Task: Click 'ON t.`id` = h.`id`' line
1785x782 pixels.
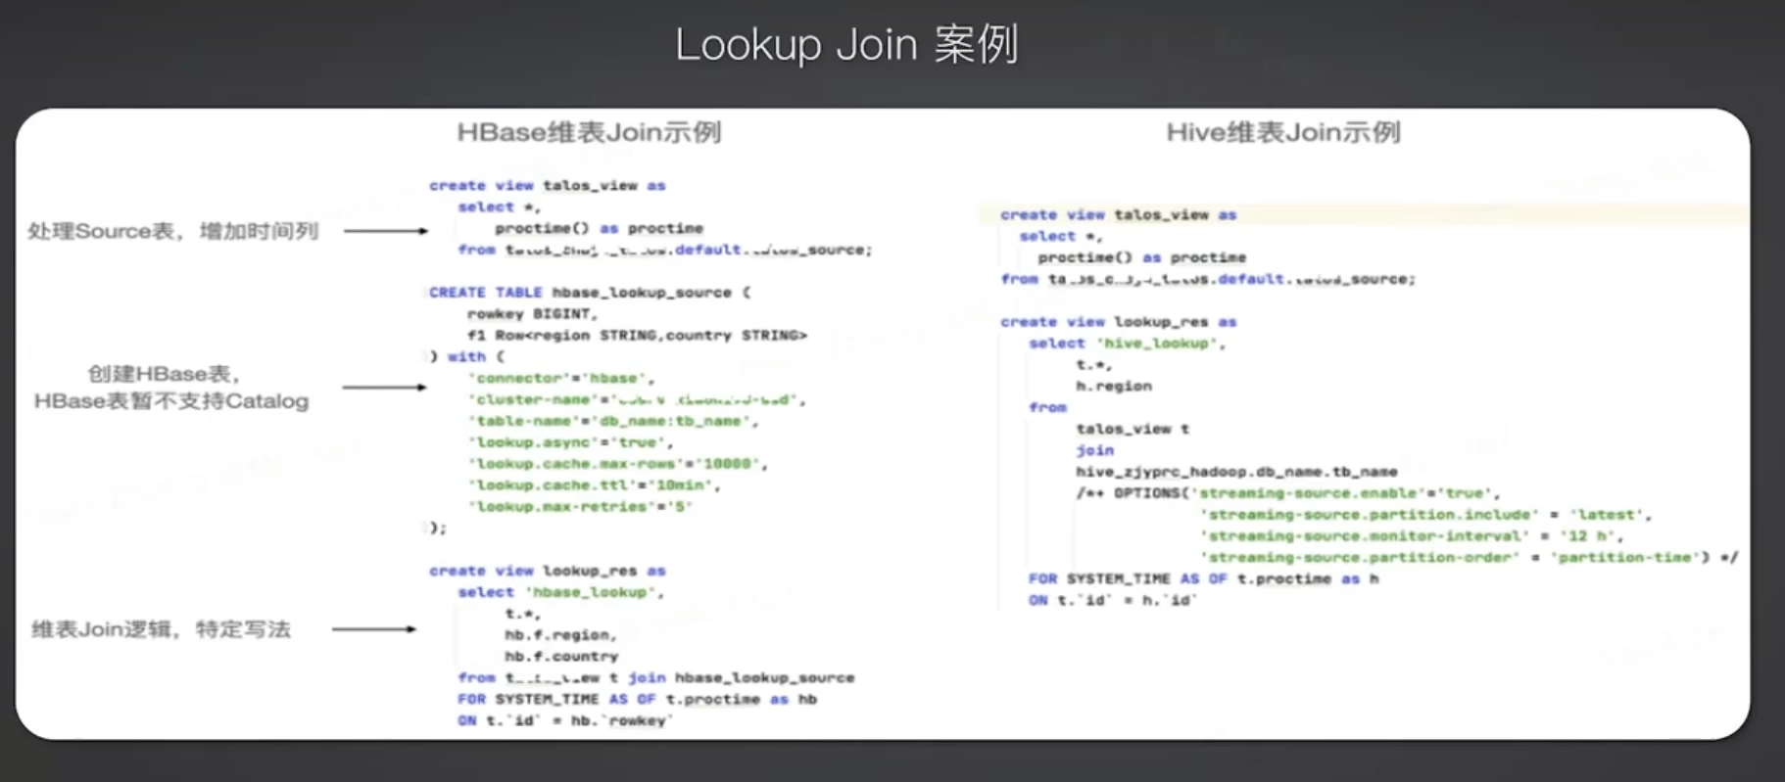Action: point(1113,601)
